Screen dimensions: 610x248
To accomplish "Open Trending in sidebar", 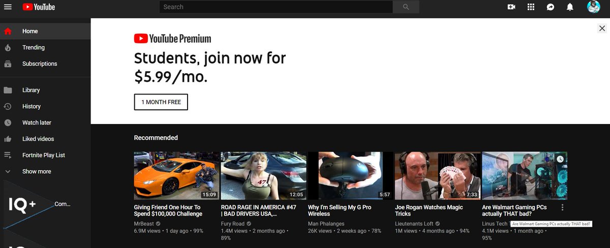I will pos(45,47).
